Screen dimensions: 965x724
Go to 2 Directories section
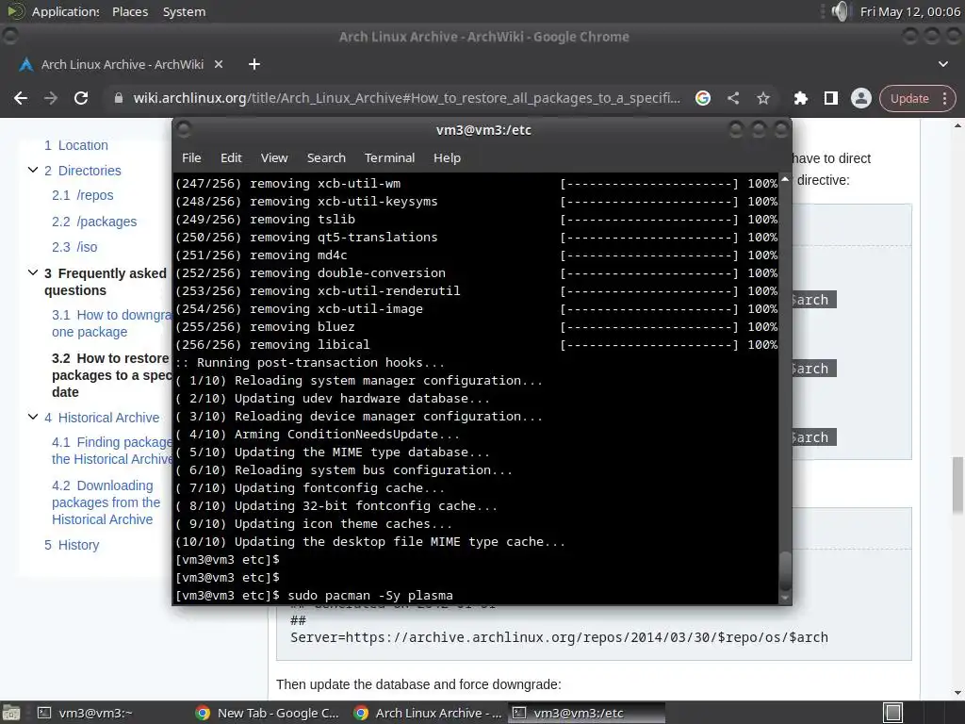coord(83,171)
